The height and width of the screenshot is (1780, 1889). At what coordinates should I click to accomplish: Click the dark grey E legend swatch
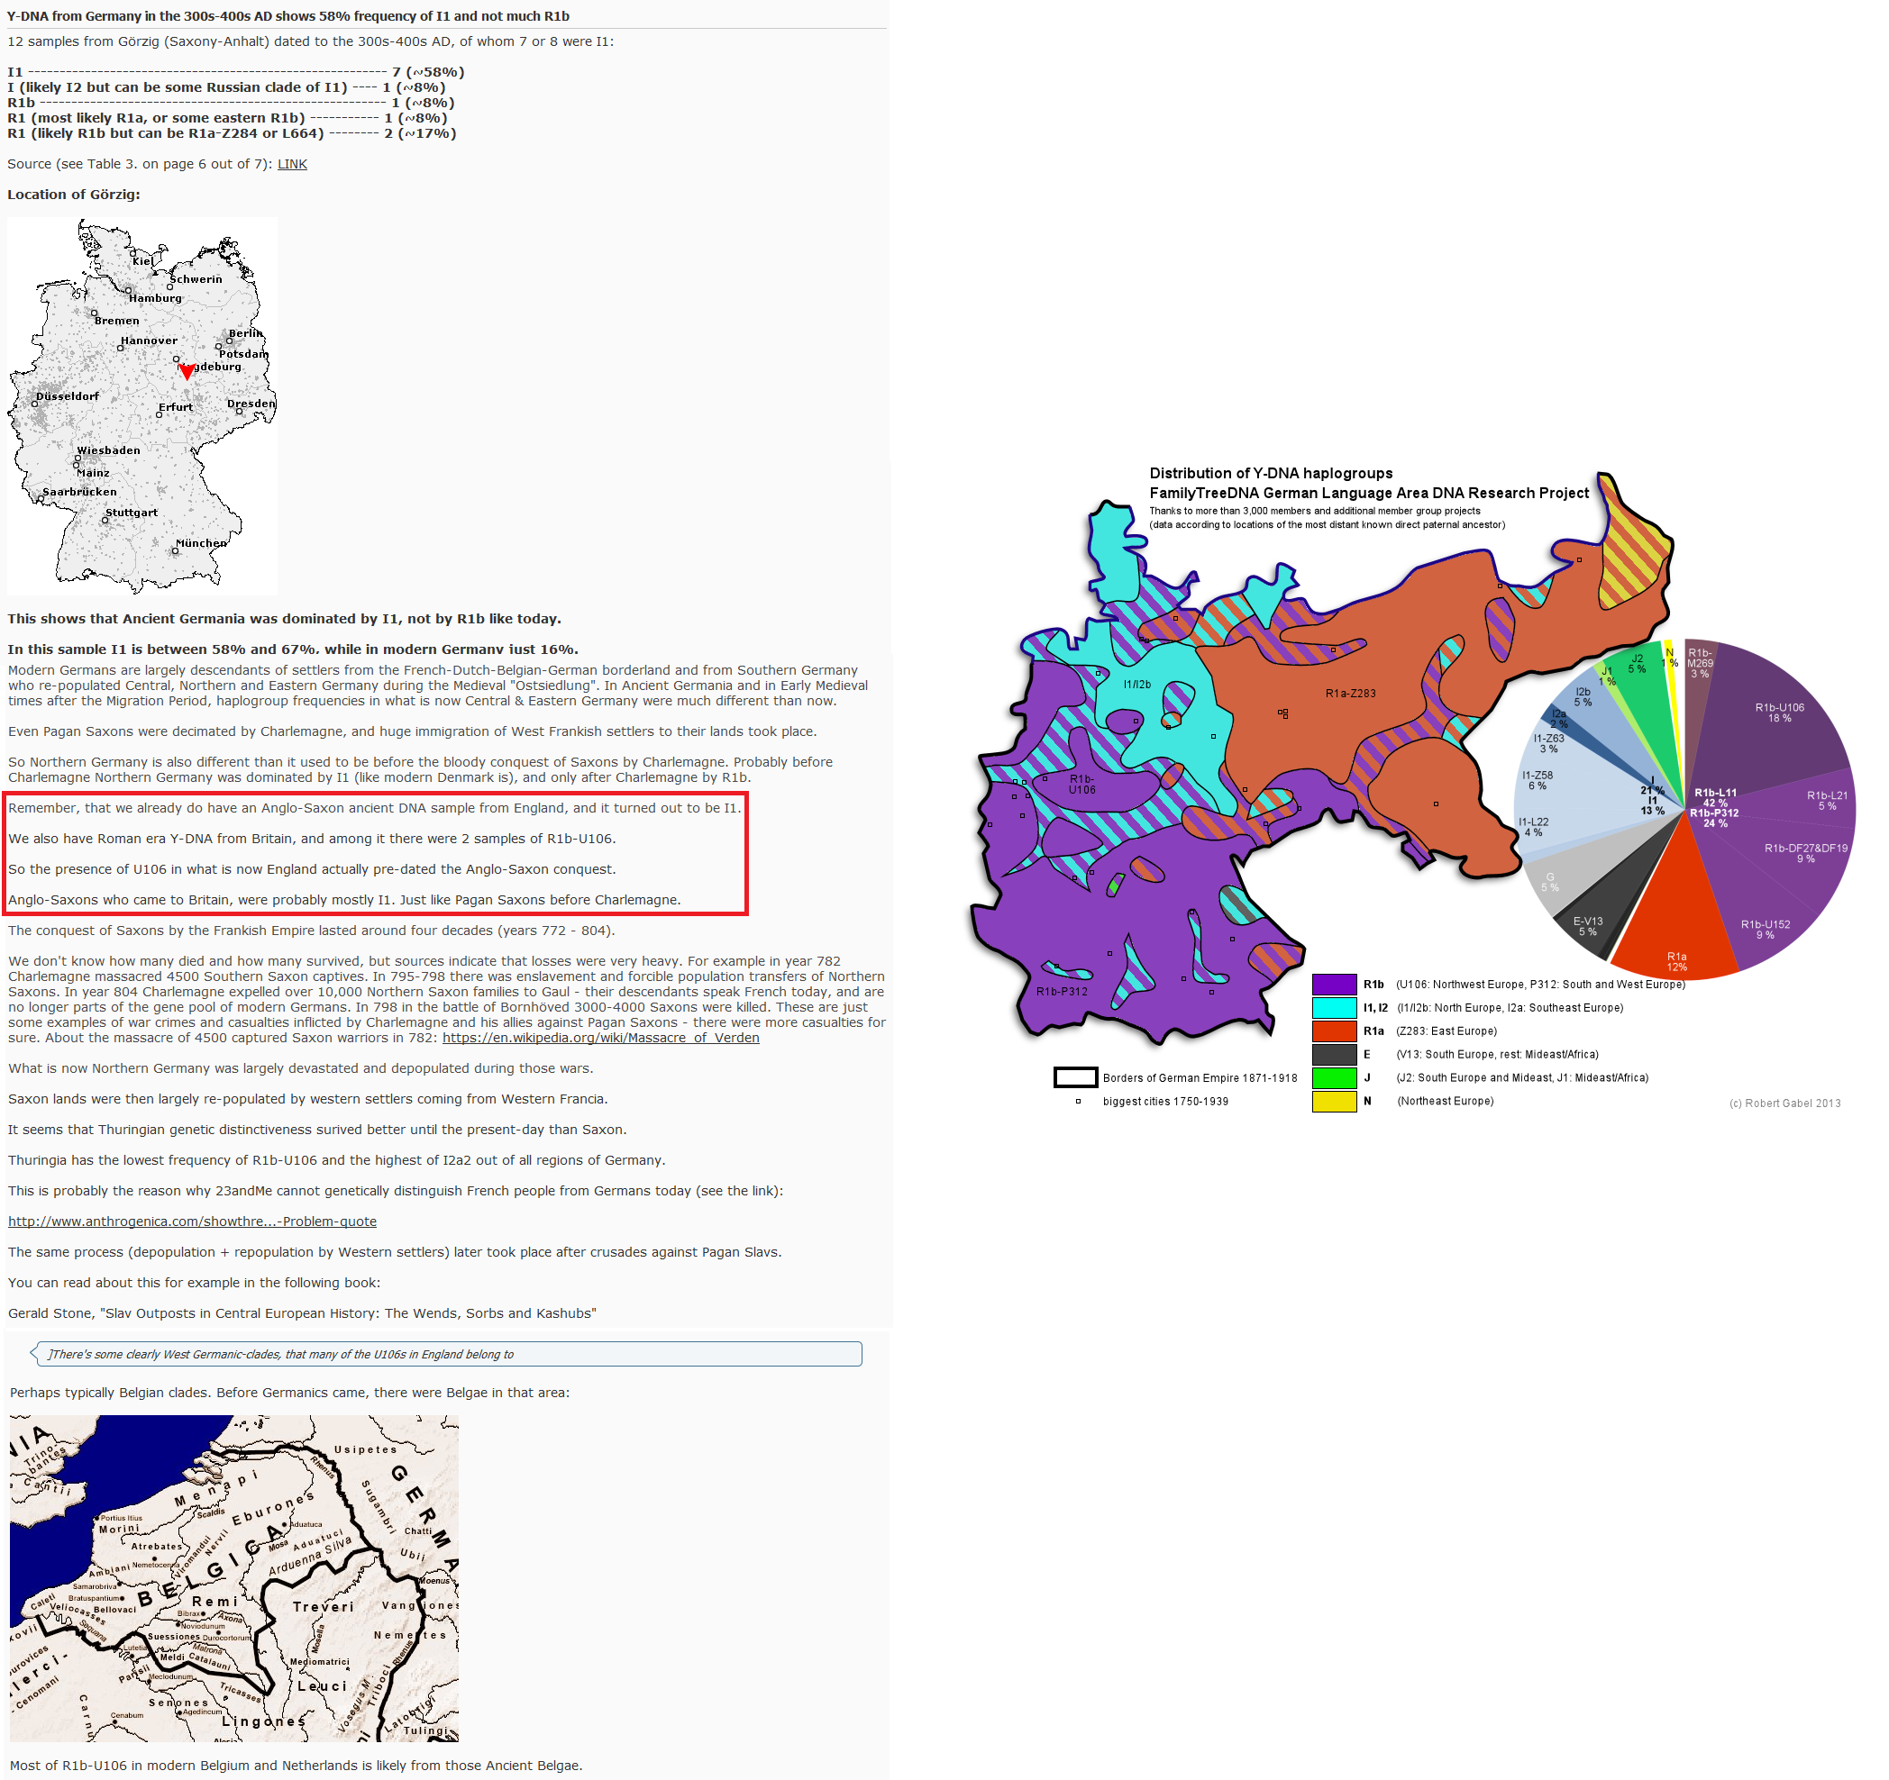1334,1054
